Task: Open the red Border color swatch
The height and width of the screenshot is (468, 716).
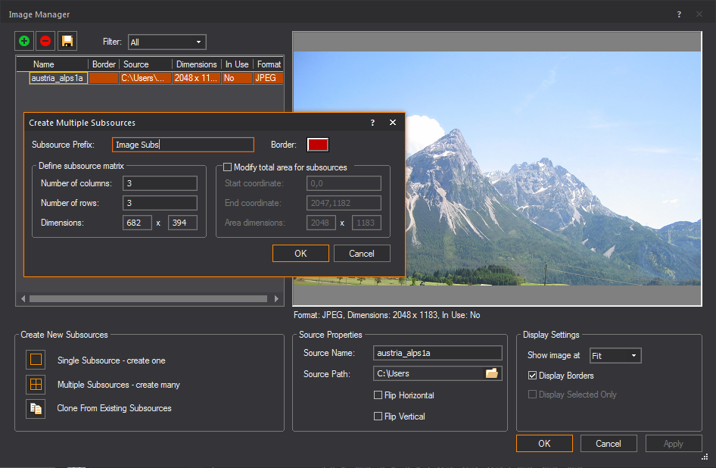Action: coord(317,145)
